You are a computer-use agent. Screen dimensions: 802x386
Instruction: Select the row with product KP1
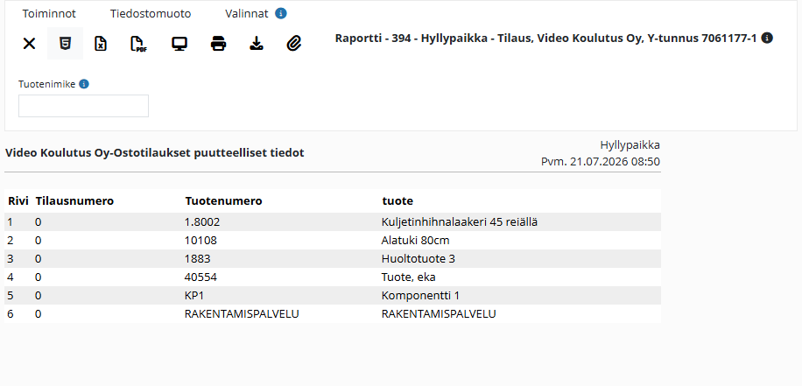(333, 296)
